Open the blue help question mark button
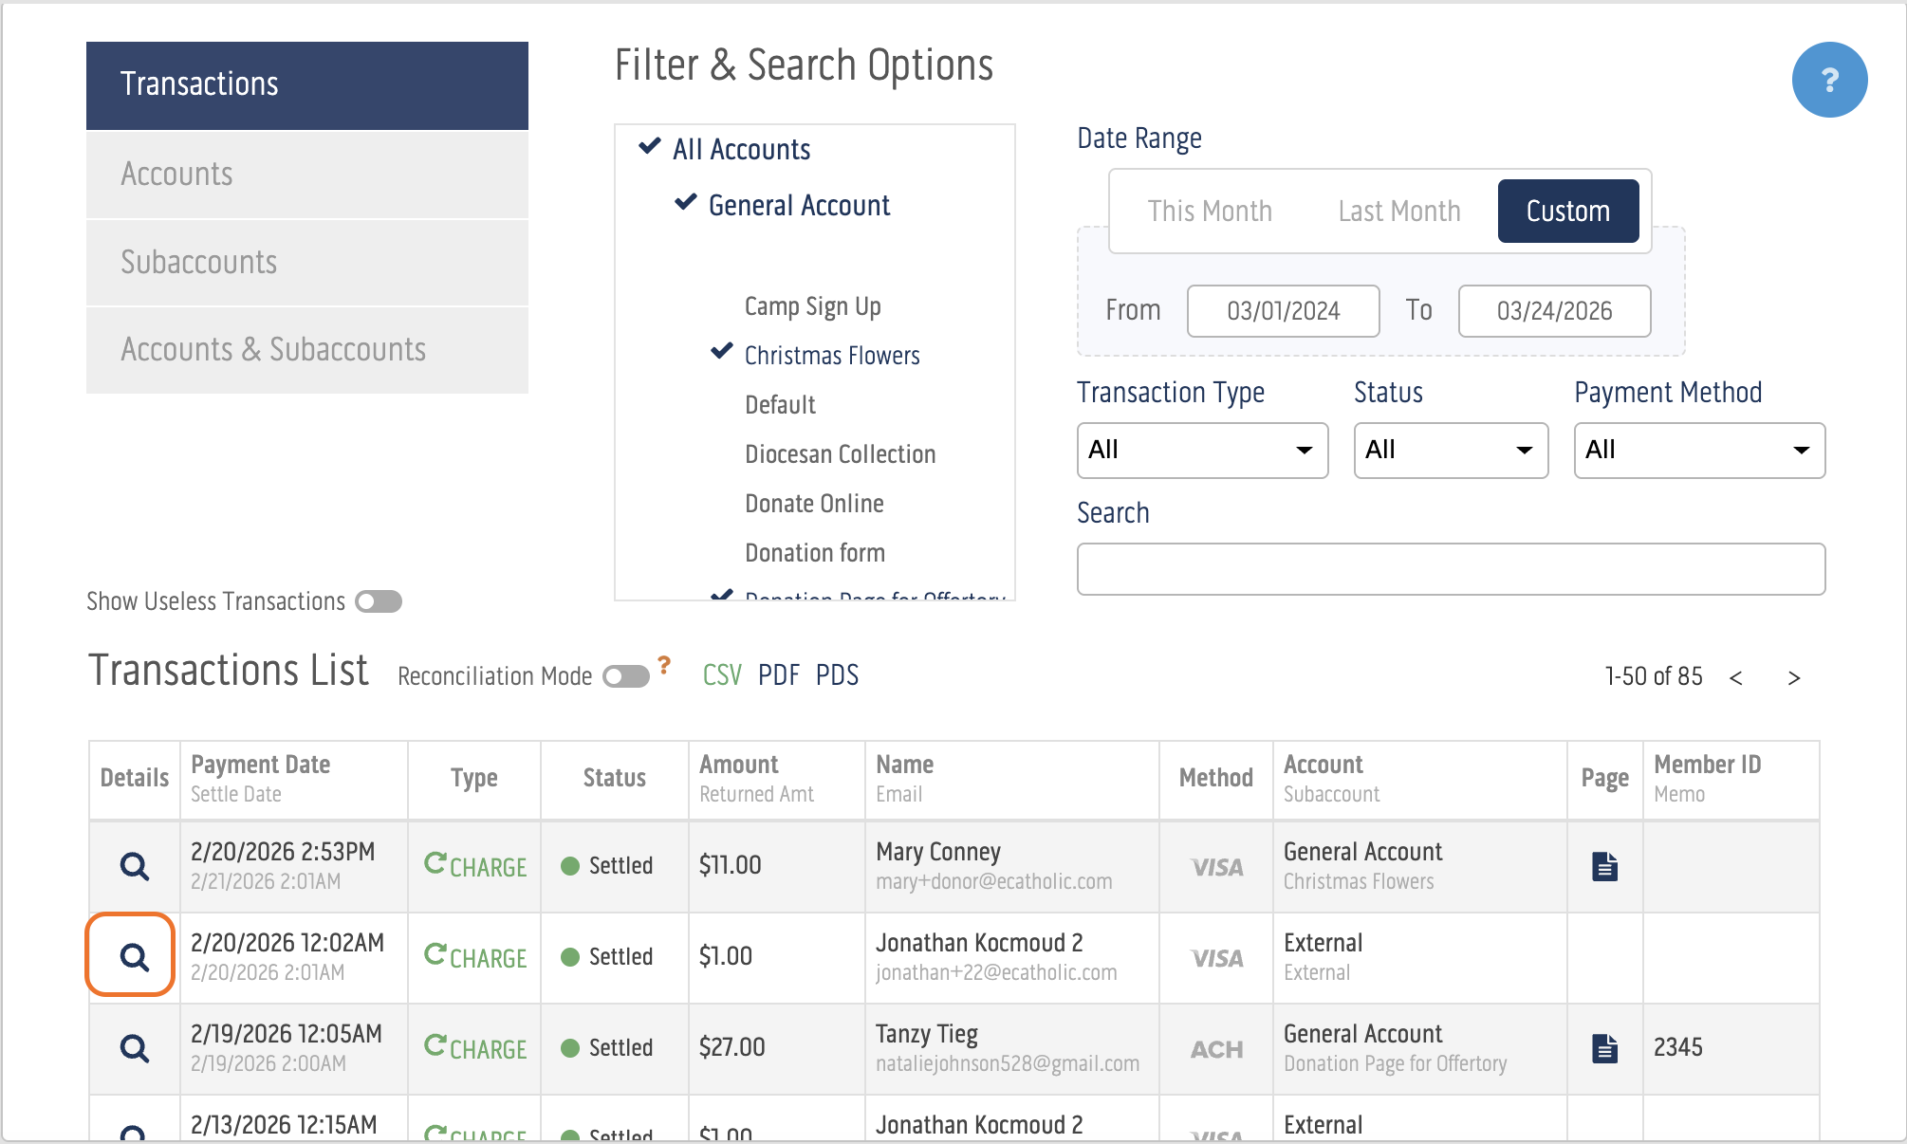This screenshot has width=1907, height=1144. click(x=1828, y=80)
